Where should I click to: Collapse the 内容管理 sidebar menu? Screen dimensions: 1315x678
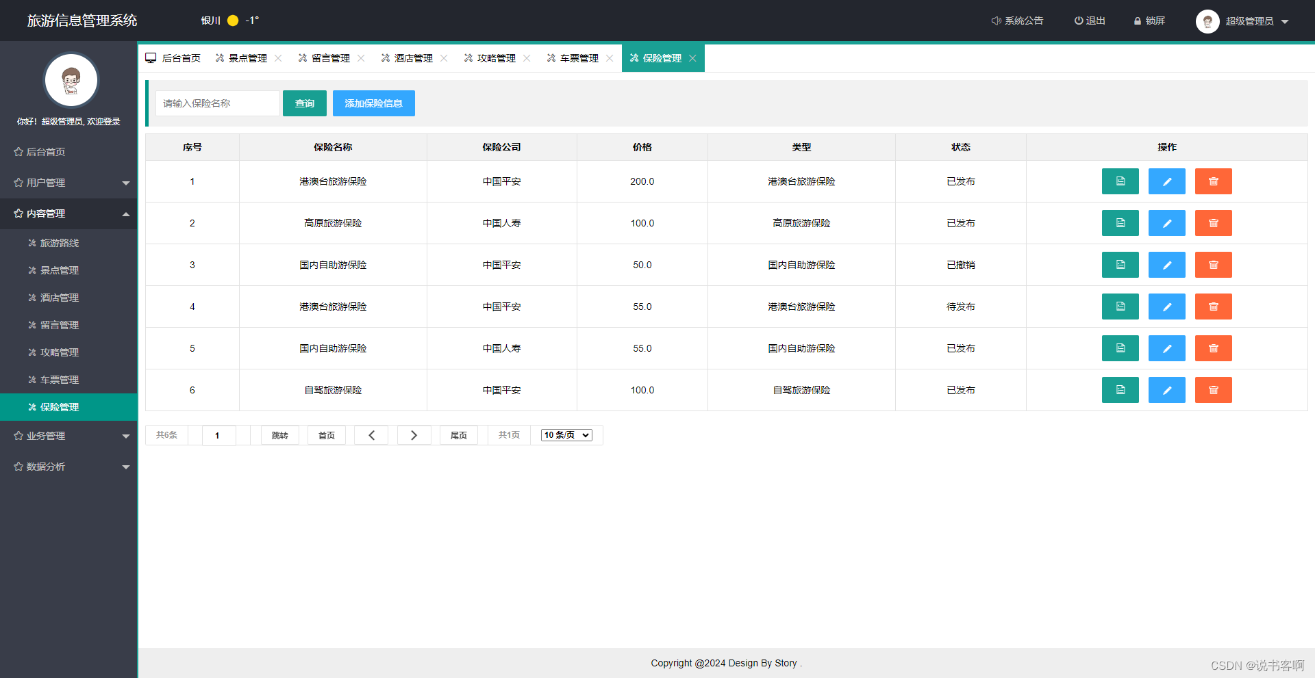[x=68, y=213]
